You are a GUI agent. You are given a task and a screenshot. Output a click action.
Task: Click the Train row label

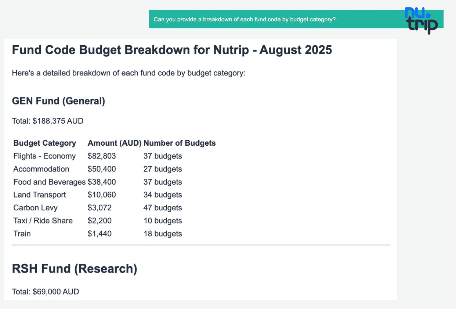tap(22, 233)
